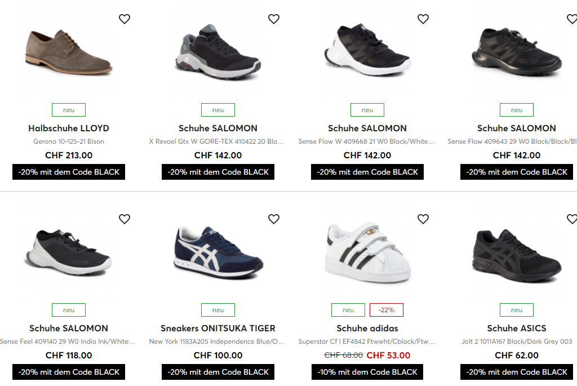
Task: Open the Schuhe ASICS product title
Action: 517,328
